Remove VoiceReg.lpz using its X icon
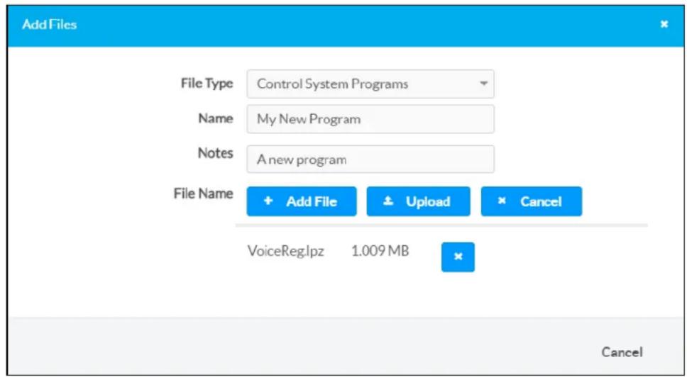The width and height of the screenshot is (687, 377). (x=458, y=257)
